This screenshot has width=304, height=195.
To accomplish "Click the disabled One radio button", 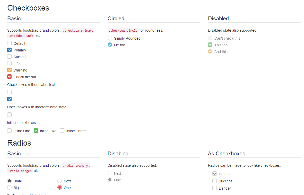I will [x=110, y=180].
